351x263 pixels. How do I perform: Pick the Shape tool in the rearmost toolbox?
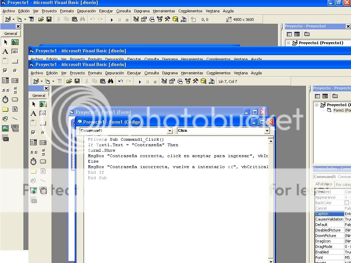pyautogui.click(x=5, y=119)
